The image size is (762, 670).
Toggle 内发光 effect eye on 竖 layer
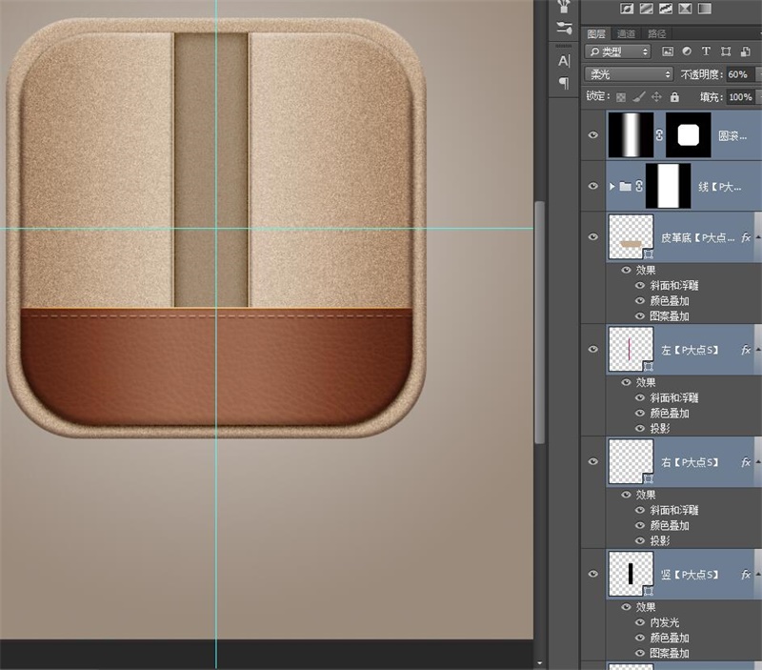pyautogui.click(x=640, y=622)
